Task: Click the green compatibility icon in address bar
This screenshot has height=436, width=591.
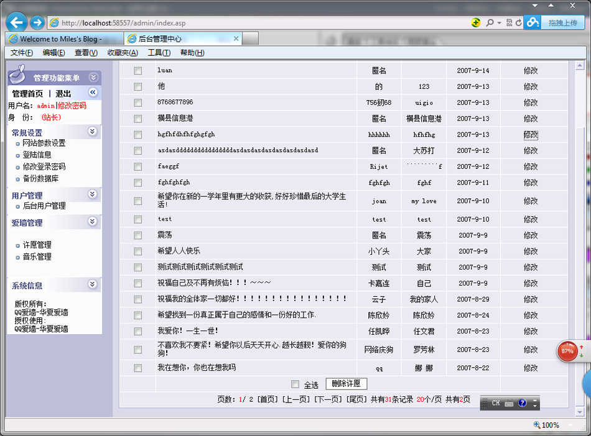Action: pyautogui.click(x=476, y=22)
